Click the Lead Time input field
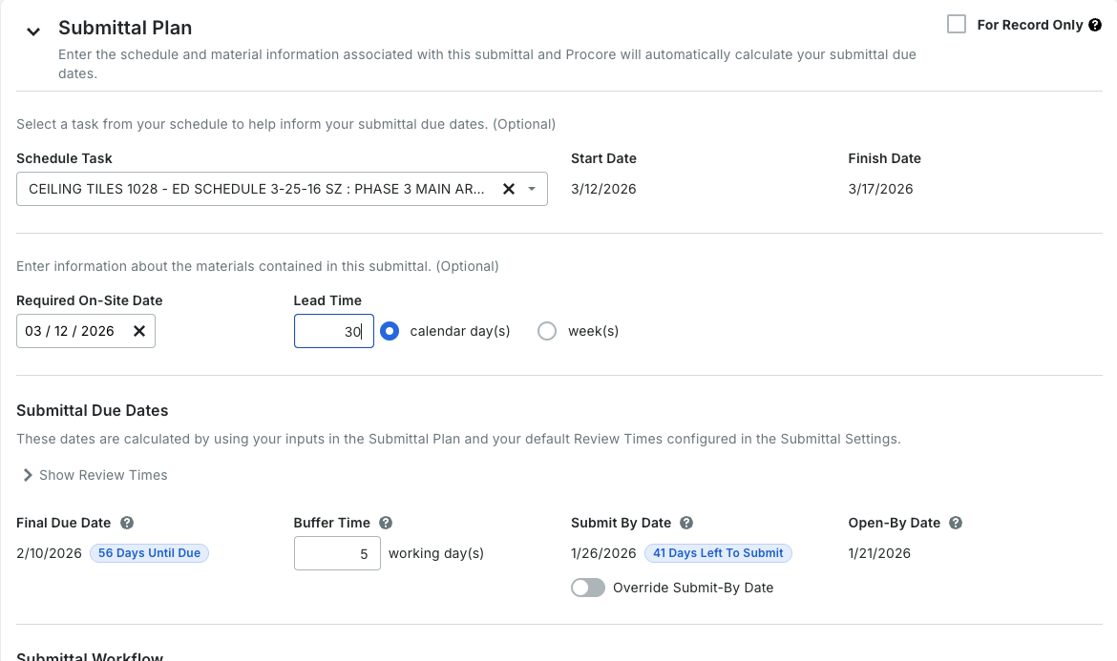The image size is (1117, 661). 333,331
